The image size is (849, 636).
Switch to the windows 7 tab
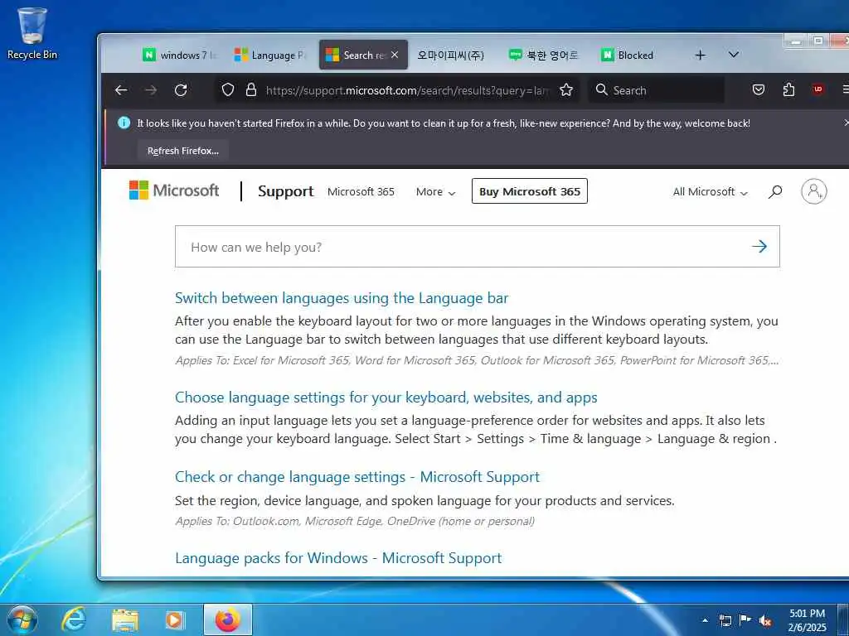pyautogui.click(x=179, y=55)
